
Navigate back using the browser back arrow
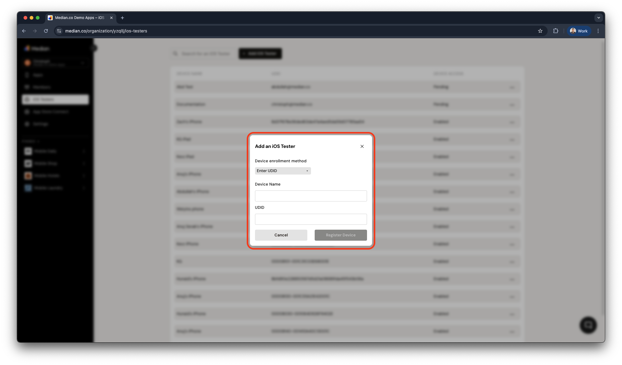24,31
